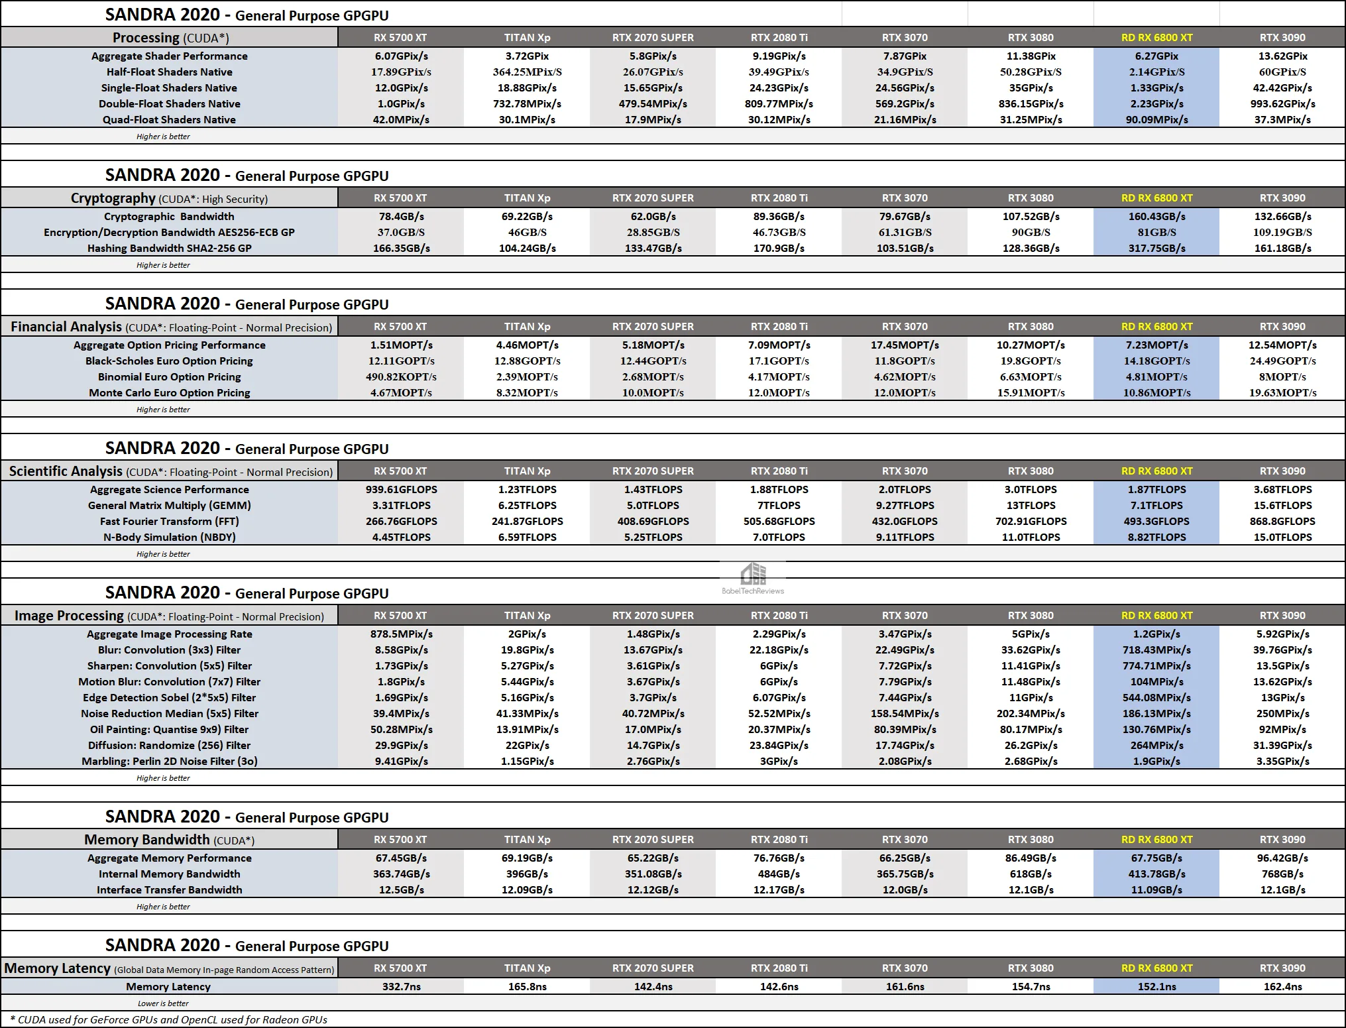Click the Processing (CUDA*) section header
Image resolution: width=1346 pixels, height=1028 pixels.
pos(170,38)
